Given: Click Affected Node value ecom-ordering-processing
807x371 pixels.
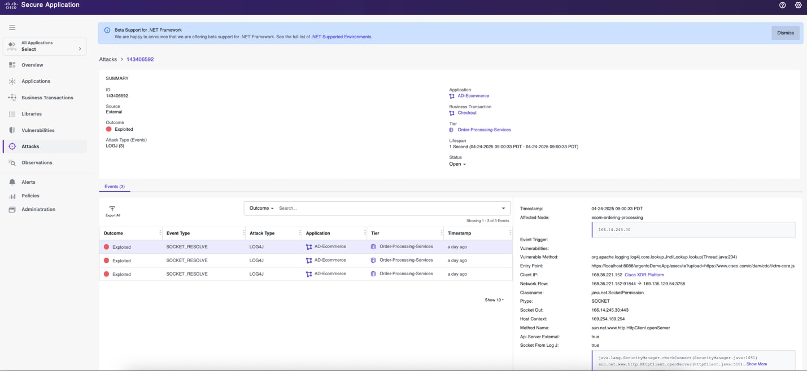Looking at the screenshot, I should 617,218.
